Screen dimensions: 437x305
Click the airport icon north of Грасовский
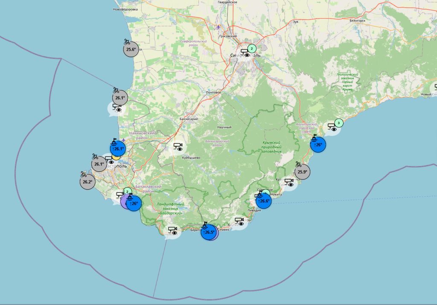point(218,27)
